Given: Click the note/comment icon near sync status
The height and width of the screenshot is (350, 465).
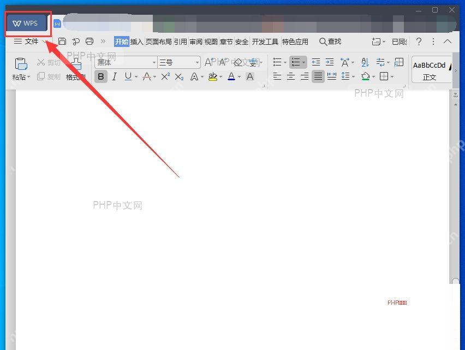Looking at the screenshot, I should pos(377,41).
